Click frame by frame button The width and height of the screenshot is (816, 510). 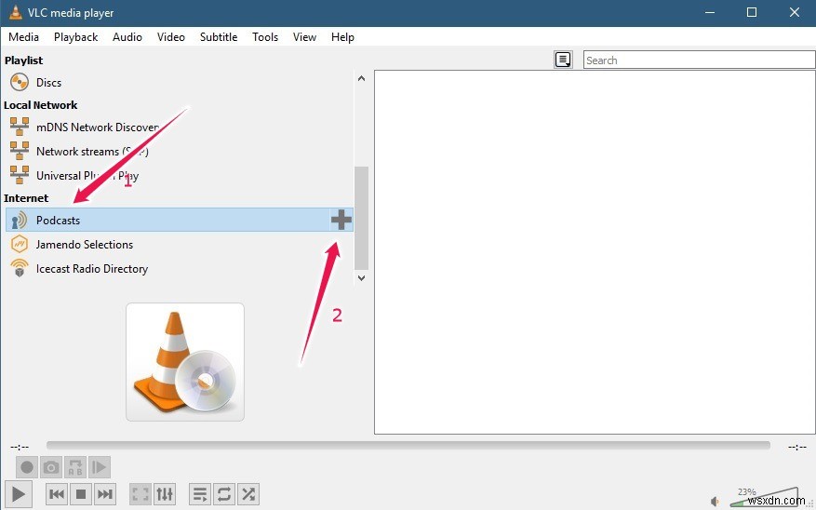coord(99,467)
